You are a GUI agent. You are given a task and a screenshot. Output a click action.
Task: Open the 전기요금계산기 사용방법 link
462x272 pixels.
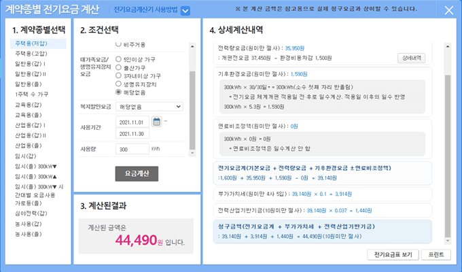[145, 10]
